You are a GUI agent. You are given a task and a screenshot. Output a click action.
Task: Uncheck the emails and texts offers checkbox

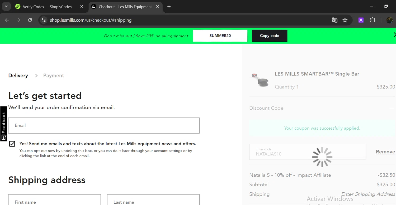12,144
